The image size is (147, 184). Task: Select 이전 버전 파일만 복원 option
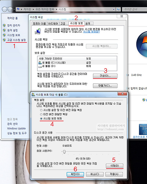(x=54, y=114)
